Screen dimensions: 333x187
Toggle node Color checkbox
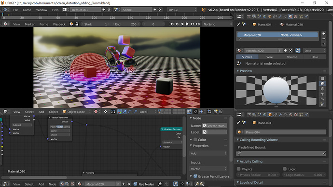[195, 139]
